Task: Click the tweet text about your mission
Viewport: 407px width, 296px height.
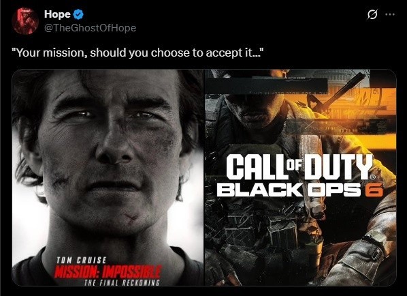Action: 138,53
